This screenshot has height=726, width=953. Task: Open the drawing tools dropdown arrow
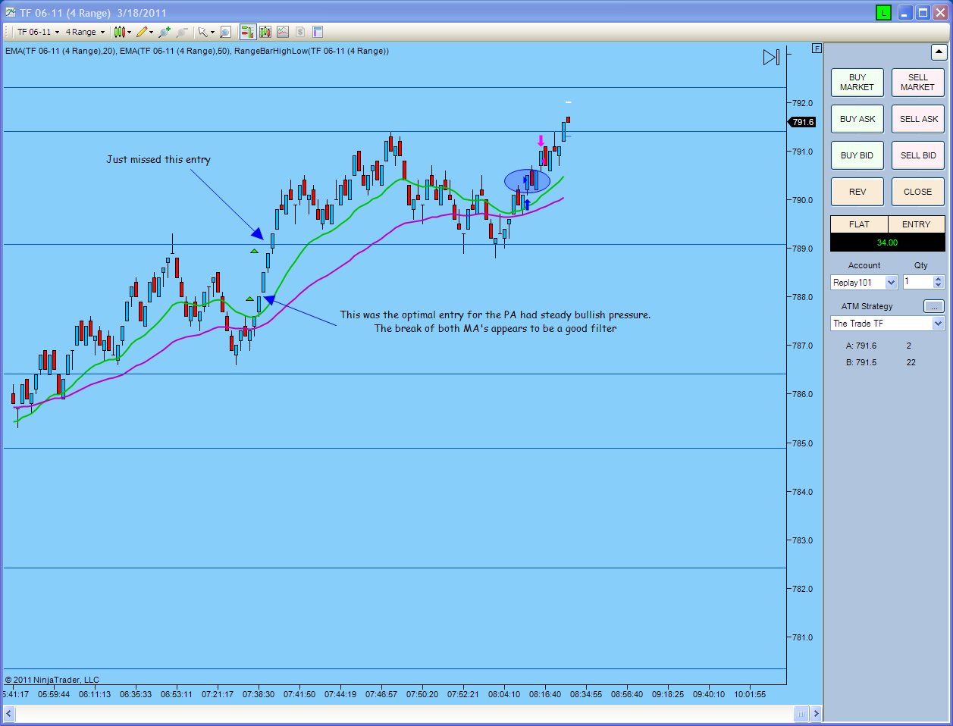pos(151,32)
